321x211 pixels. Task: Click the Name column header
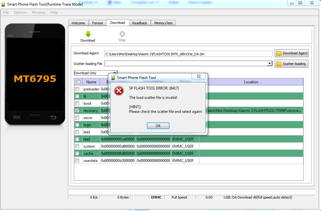coord(91,82)
